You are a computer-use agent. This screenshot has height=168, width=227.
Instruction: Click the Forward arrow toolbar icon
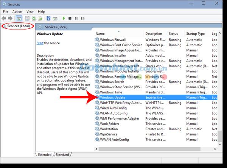[x=10, y=19]
